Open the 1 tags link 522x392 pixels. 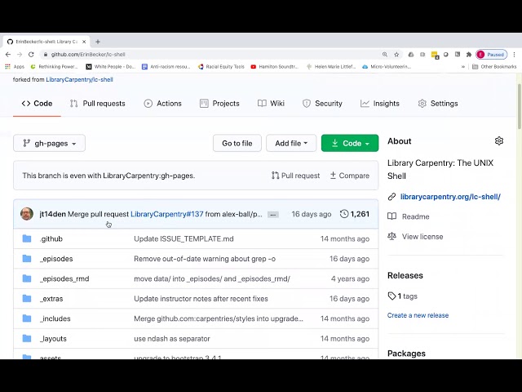pos(402,296)
